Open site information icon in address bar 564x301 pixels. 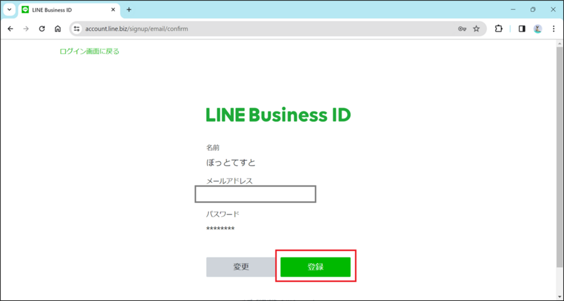tap(77, 29)
